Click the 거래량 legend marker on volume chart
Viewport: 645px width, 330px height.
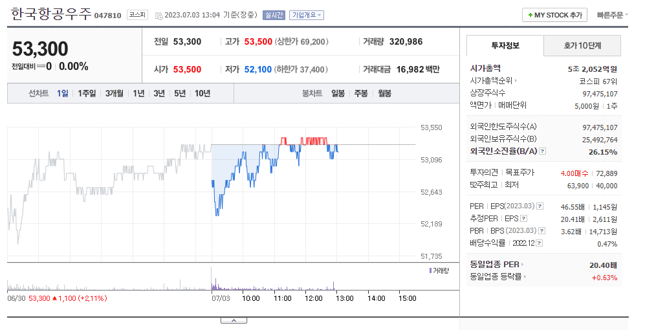(430, 270)
